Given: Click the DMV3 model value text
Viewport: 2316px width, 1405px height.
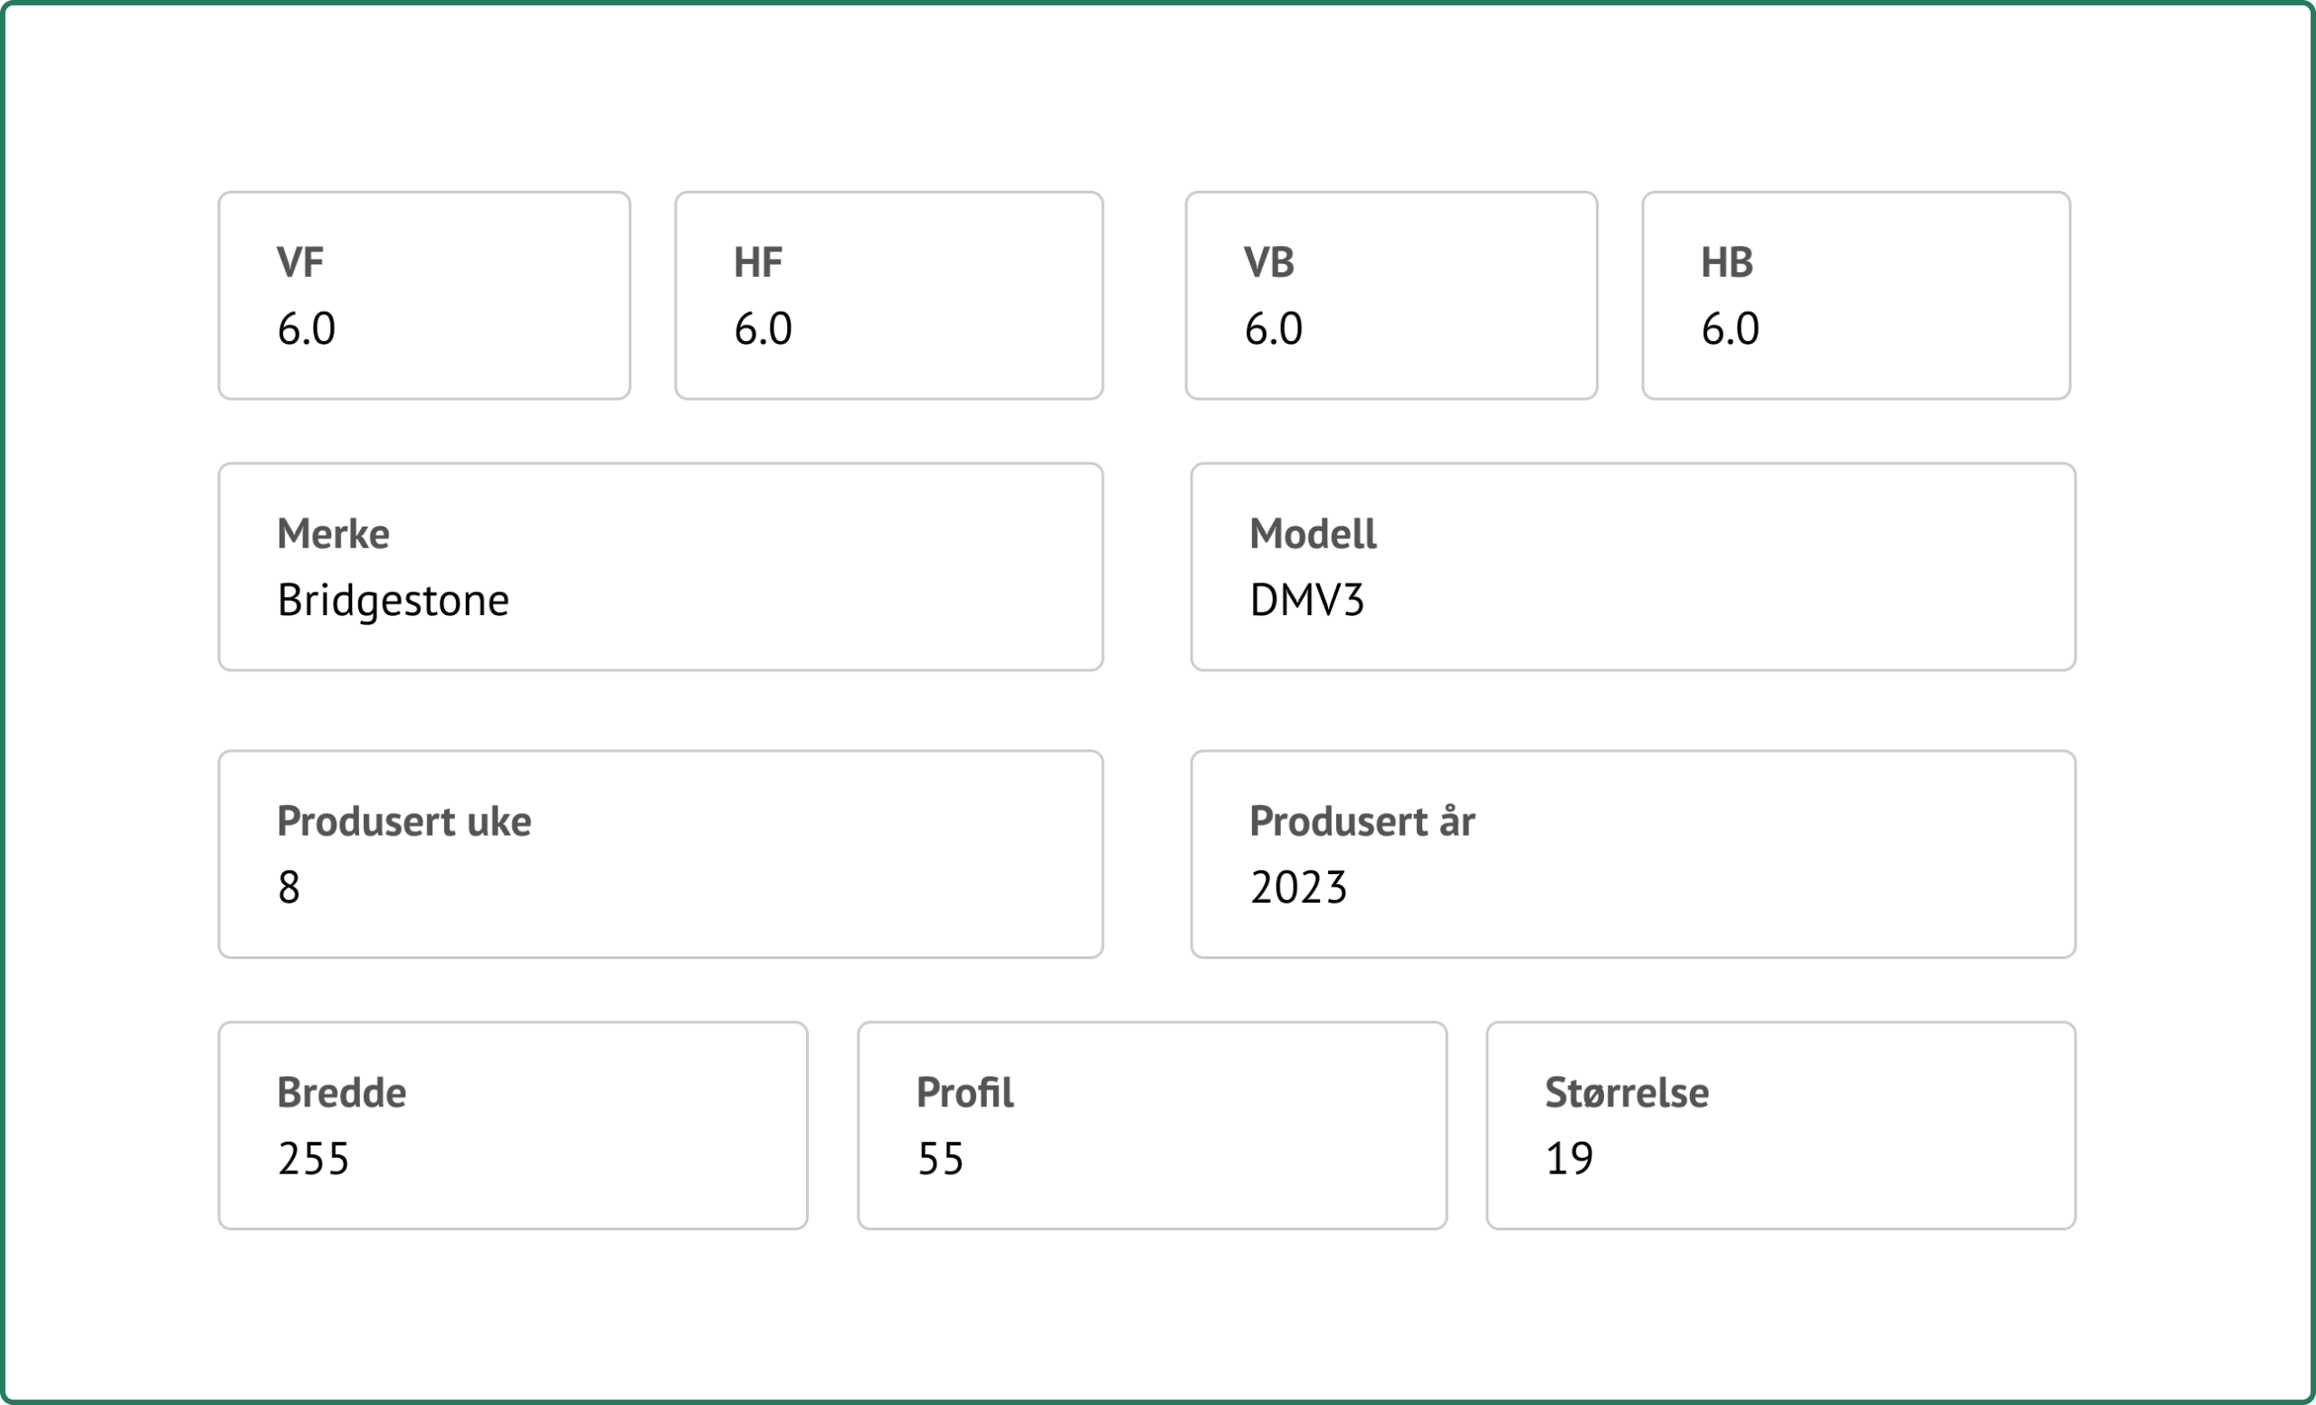Looking at the screenshot, I should (1306, 601).
